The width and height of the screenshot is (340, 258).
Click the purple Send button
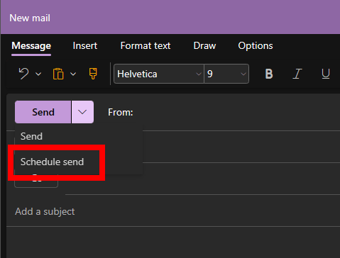pyautogui.click(x=43, y=112)
